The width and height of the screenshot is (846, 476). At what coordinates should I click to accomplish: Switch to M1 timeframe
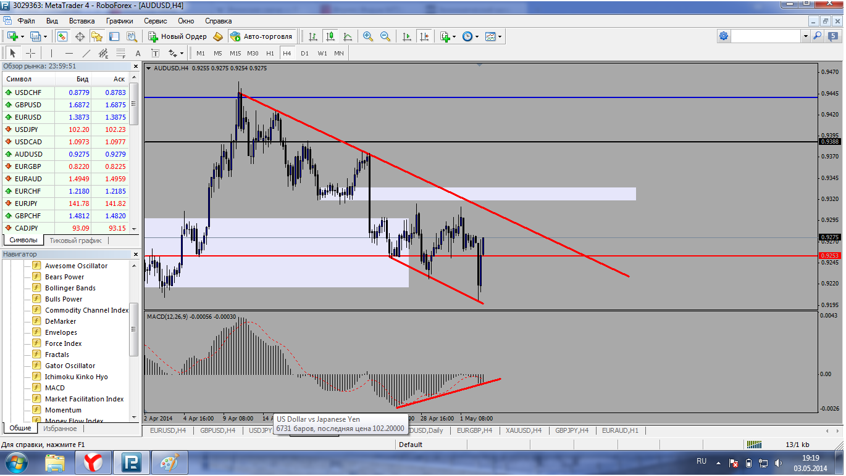point(201,53)
